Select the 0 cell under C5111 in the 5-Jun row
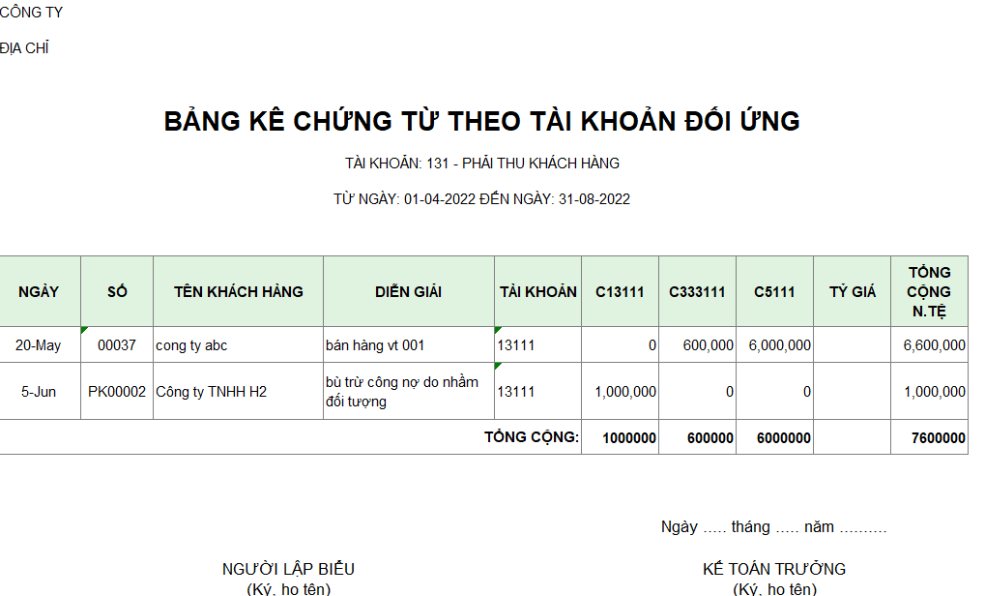The height and width of the screenshot is (596, 985). [774, 392]
